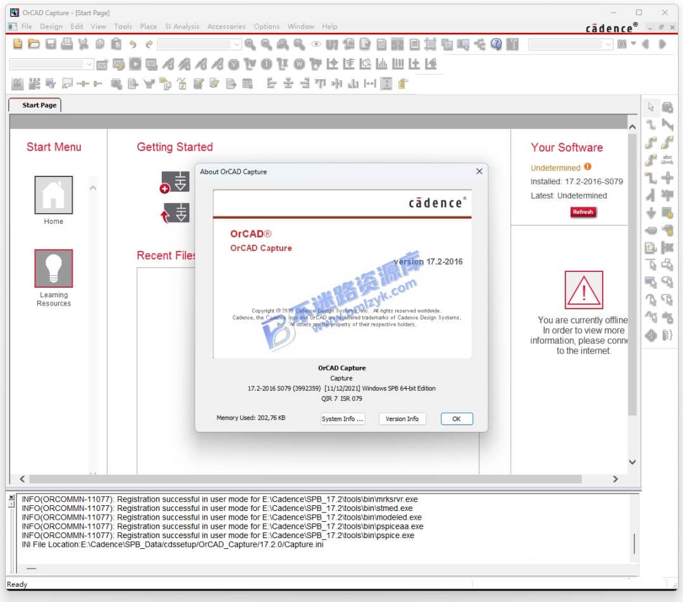Click the Version Info button
683x602 pixels.
click(402, 419)
